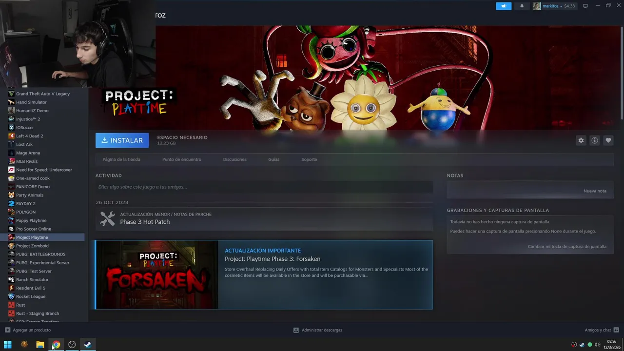The image size is (624, 351).
Task: Select Mage Arena in the library list
Action: [x=28, y=153]
